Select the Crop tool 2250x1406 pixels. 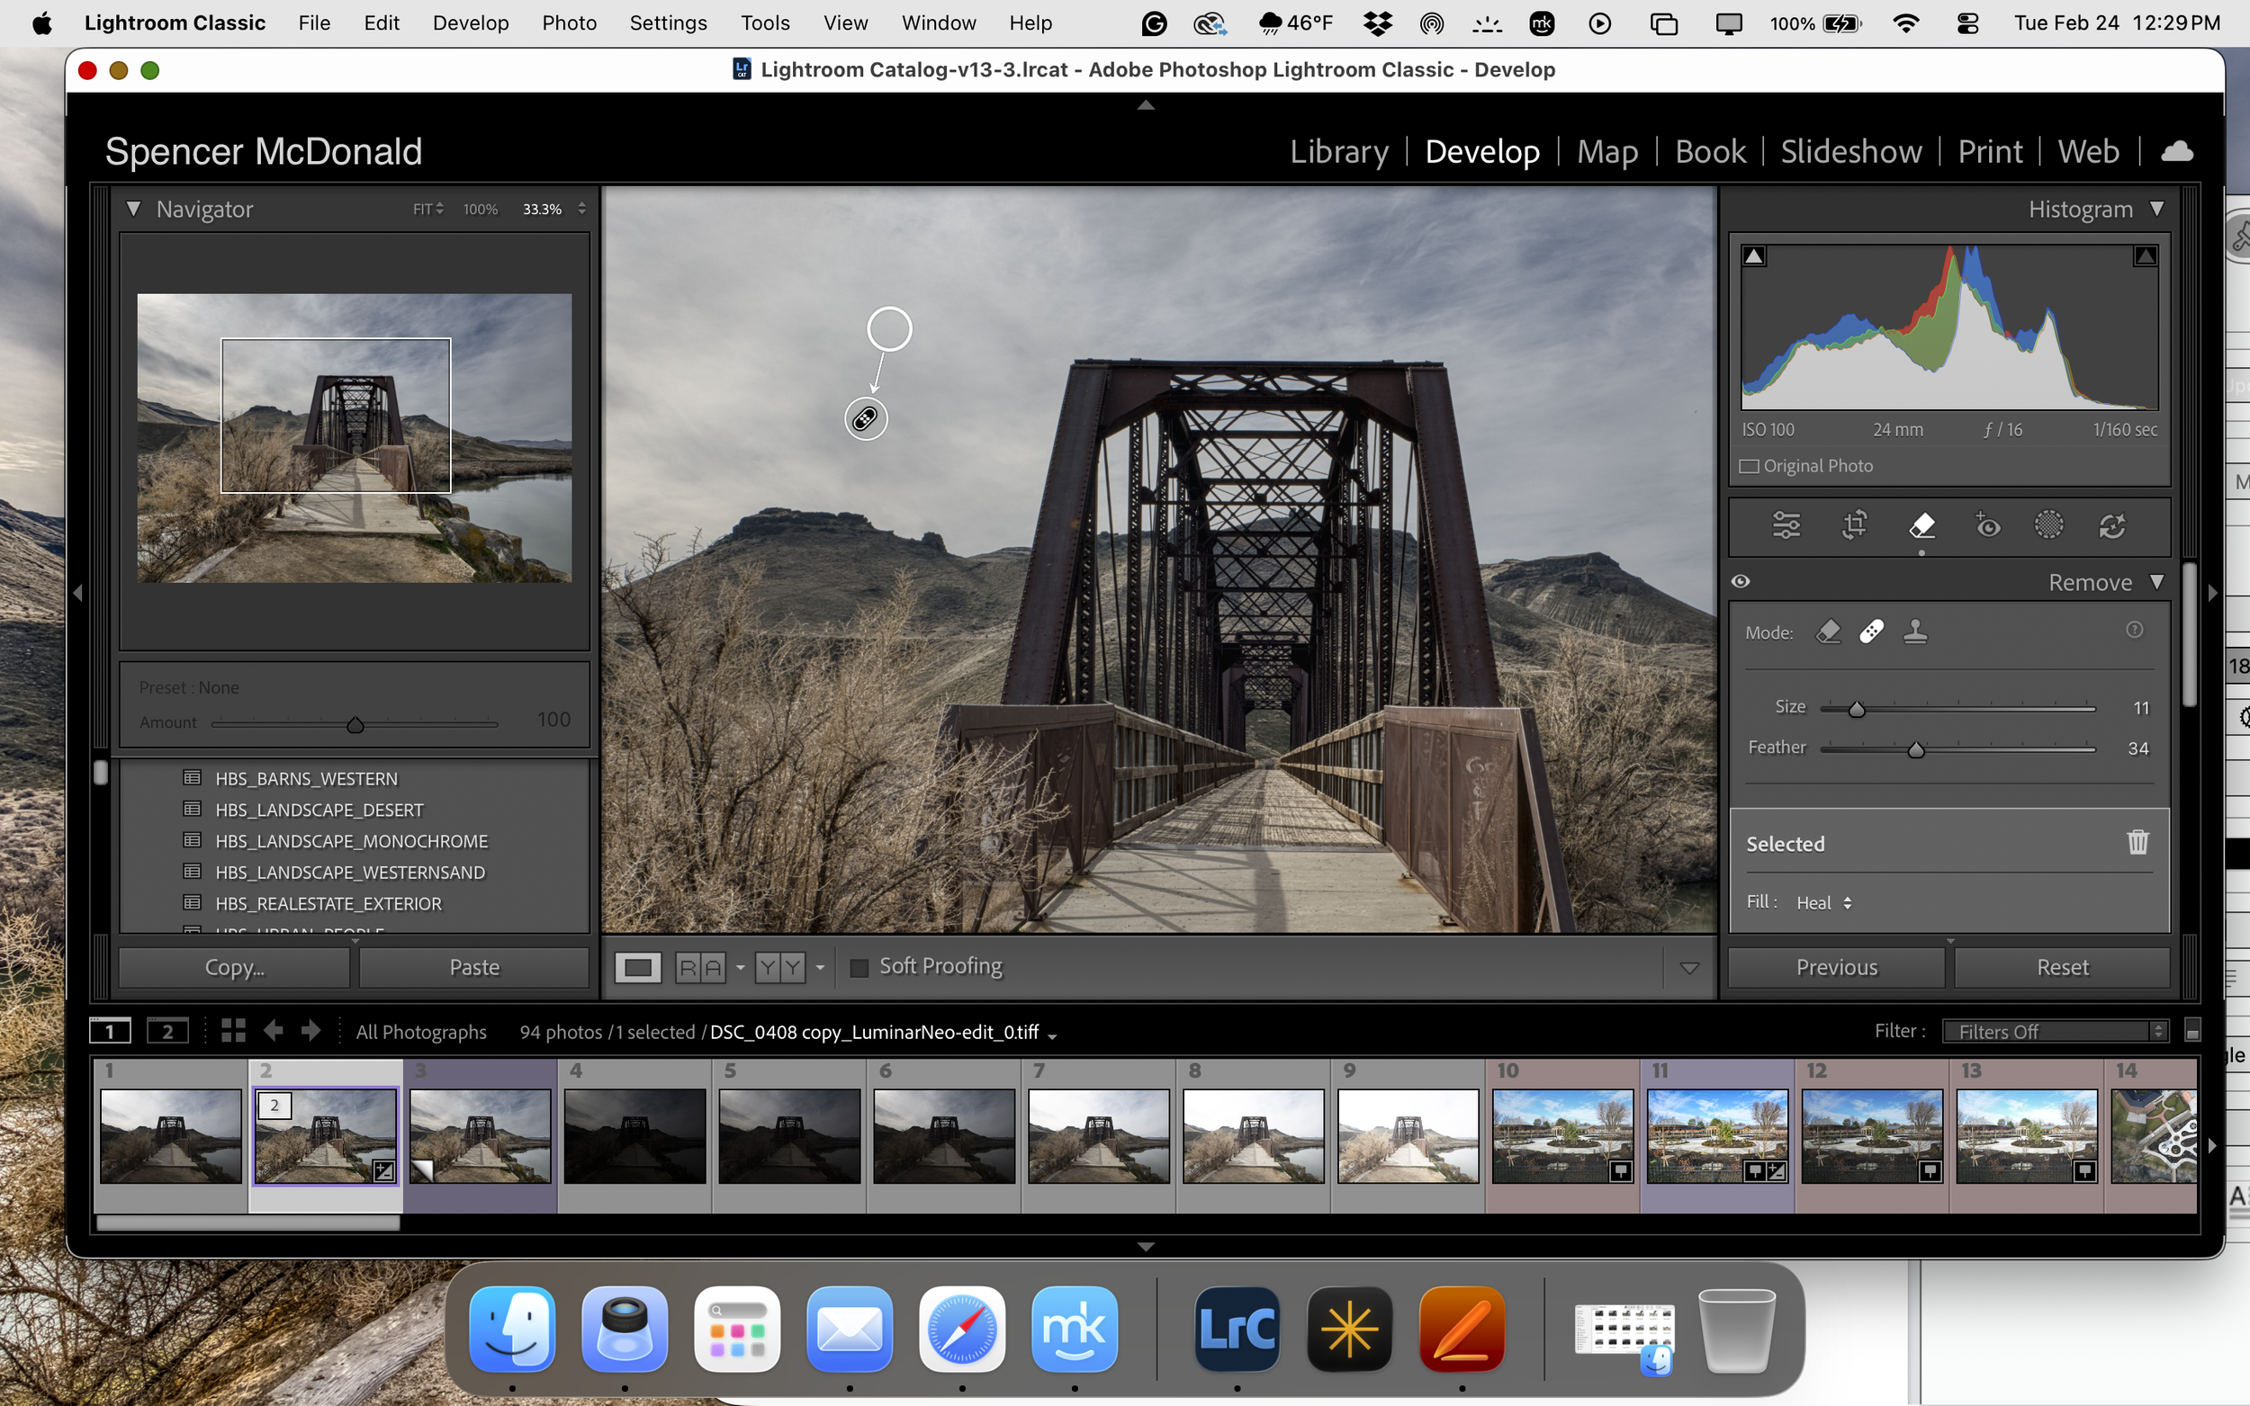click(1854, 525)
